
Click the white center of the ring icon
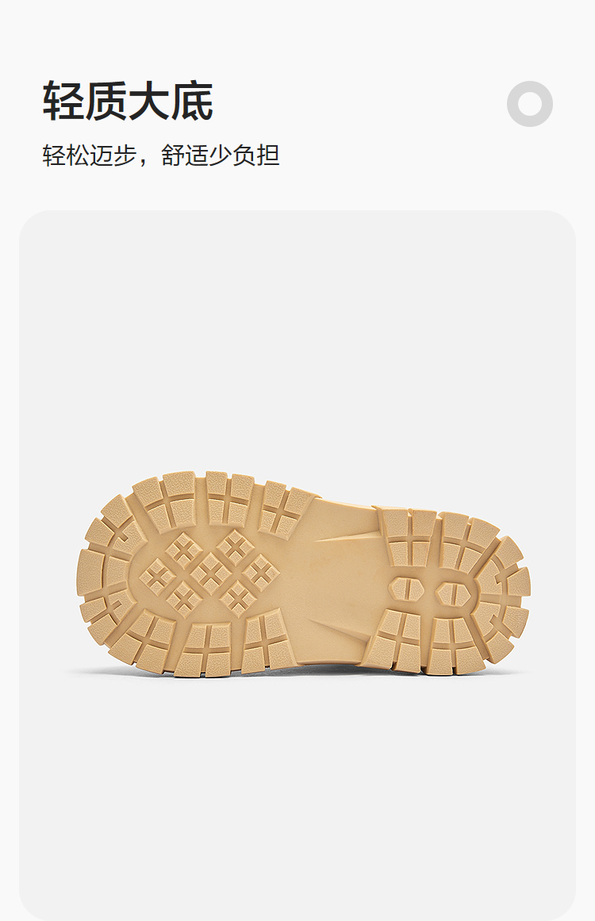529,104
